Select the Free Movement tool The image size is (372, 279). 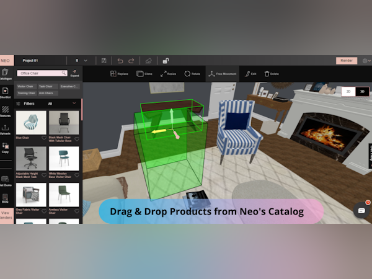[223, 74]
